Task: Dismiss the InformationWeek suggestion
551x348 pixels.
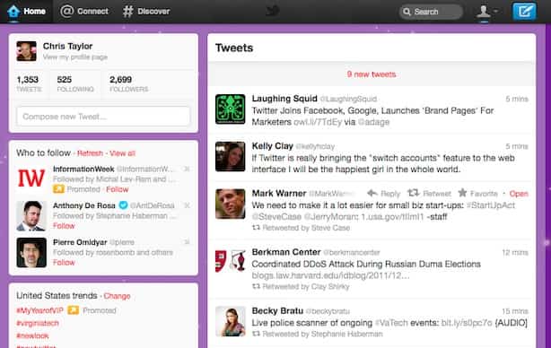Action: (x=187, y=170)
